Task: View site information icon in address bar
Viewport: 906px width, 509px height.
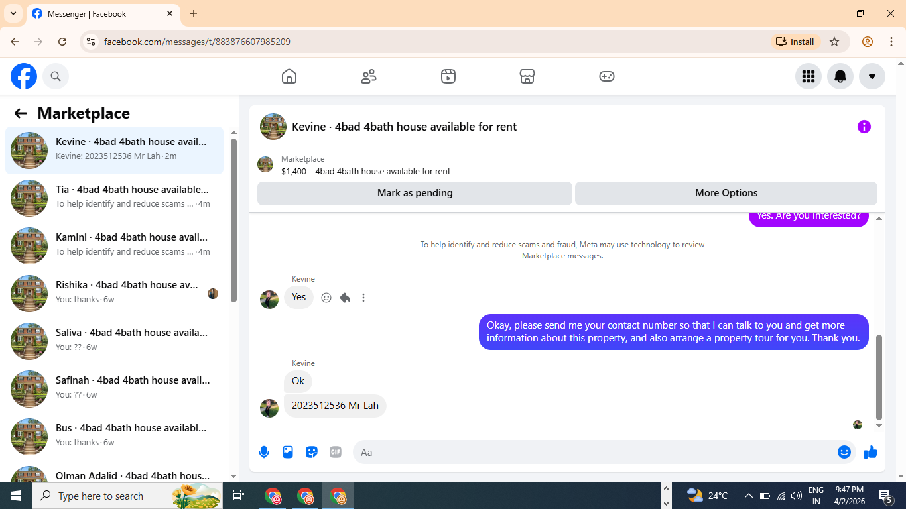Action: [x=92, y=42]
